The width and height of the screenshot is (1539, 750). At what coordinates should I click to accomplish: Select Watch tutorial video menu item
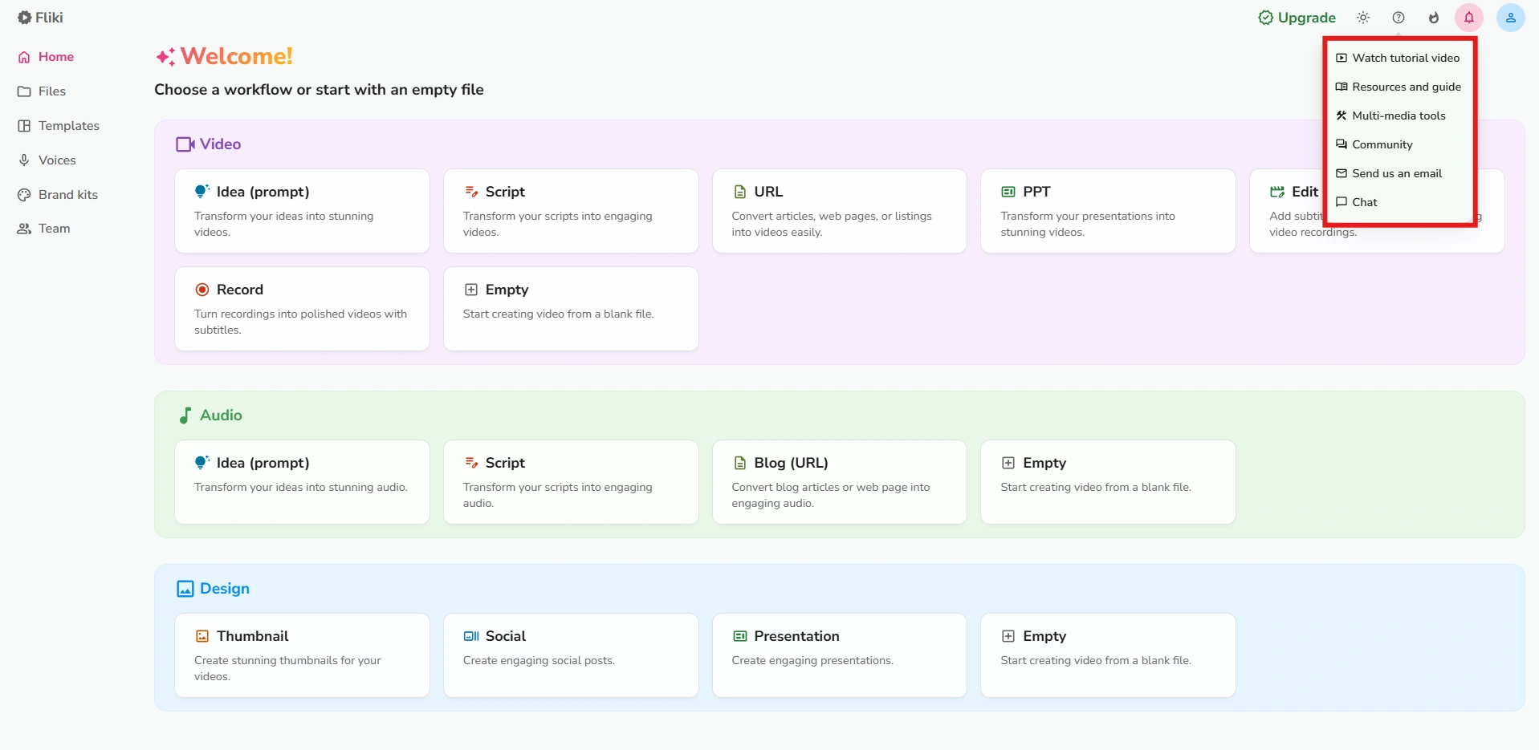(1399, 58)
